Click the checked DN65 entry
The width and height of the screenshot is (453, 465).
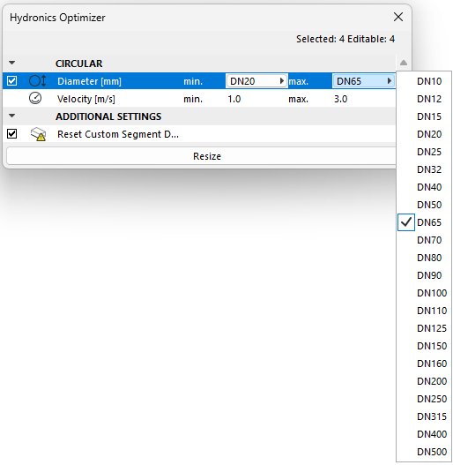pyautogui.click(x=424, y=222)
